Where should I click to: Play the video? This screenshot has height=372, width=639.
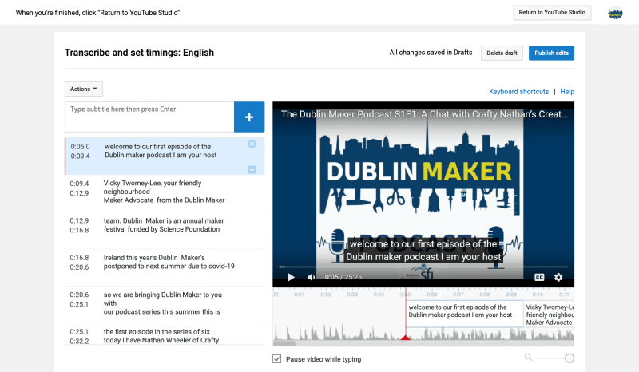(x=291, y=277)
